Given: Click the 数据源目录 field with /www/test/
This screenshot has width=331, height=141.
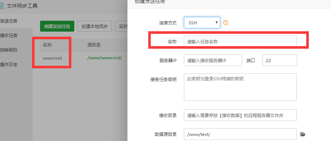Looking at the screenshot, I should click(x=240, y=134).
